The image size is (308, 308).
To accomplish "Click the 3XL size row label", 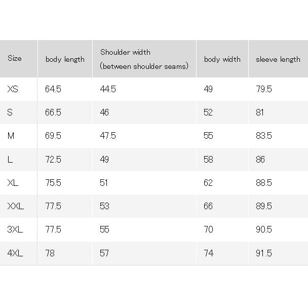I will [x=15, y=229].
